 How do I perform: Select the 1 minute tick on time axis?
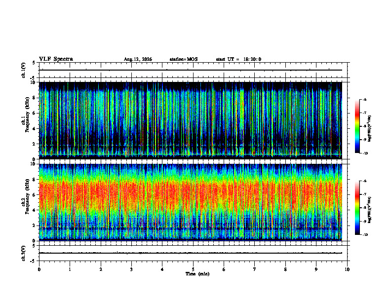[x=70, y=269]
